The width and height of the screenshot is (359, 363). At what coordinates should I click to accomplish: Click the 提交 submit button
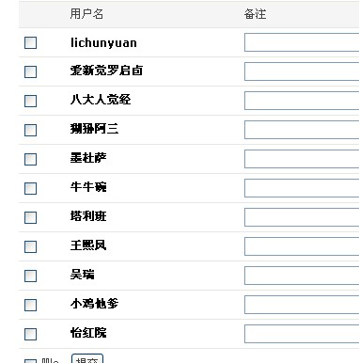pyautogui.click(x=87, y=359)
